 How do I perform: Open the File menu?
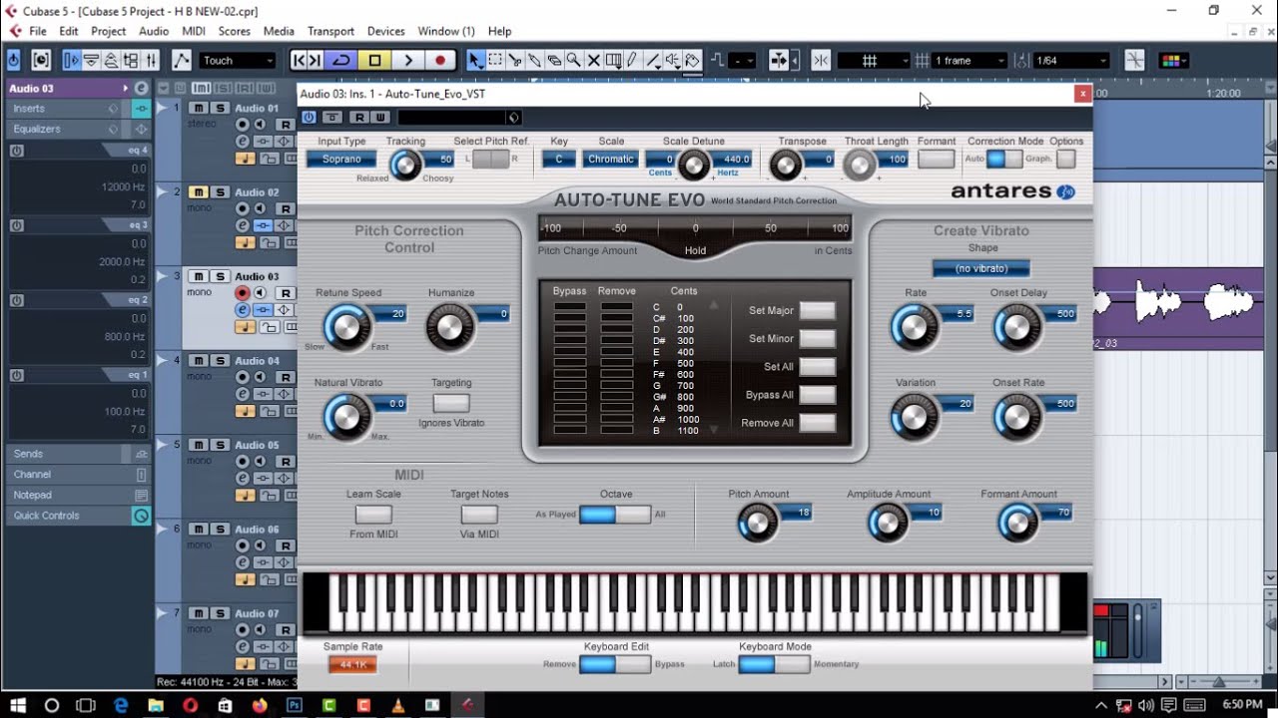pyautogui.click(x=38, y=31)
